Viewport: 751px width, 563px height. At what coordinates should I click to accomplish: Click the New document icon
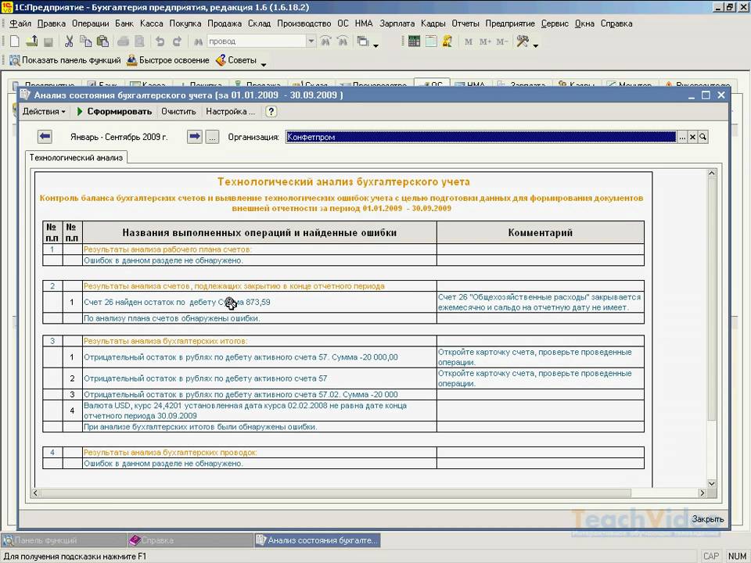14,41
